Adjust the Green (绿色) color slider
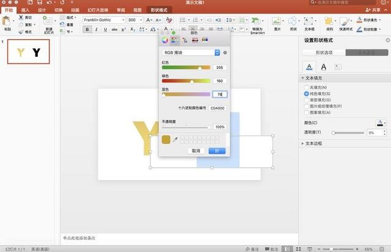Screen dimensions: 391x252 [x=186, y=81]
